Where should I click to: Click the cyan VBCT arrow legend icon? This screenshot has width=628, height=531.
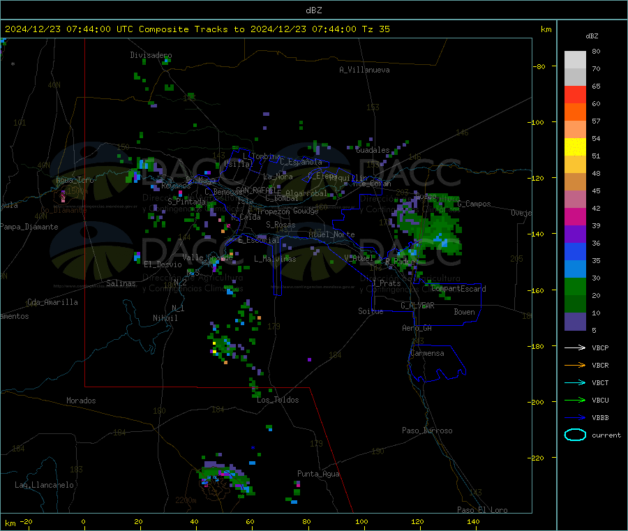575,382
